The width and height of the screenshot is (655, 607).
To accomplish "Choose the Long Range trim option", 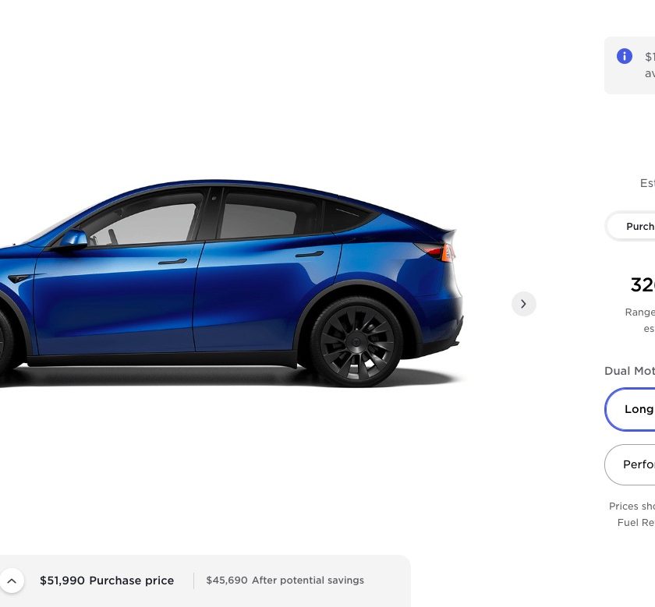I will [630, 409].
